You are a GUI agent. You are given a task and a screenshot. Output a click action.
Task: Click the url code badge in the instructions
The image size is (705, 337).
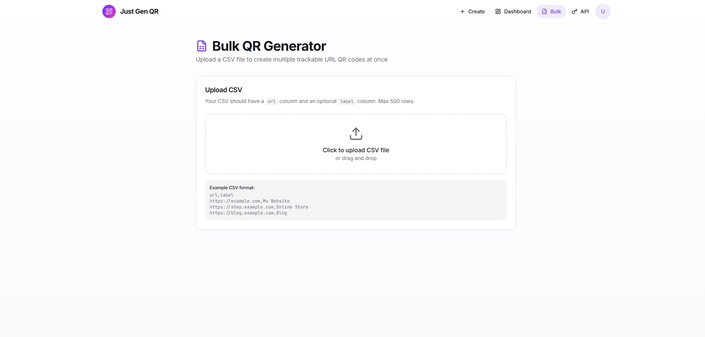[271, 101]
